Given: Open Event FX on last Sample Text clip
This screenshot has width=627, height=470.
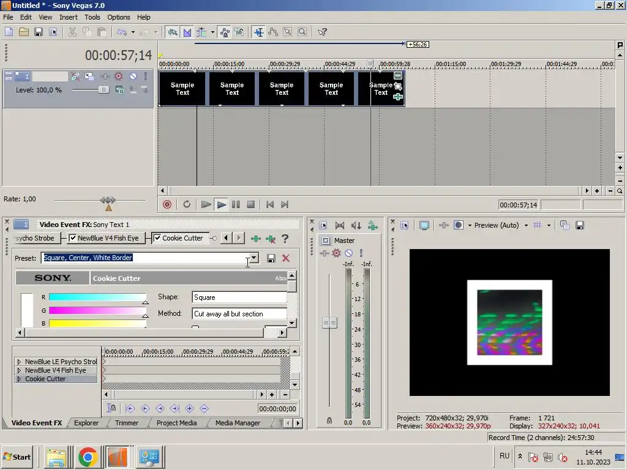Looking at the screenshot, I should (x=397, y=96).
